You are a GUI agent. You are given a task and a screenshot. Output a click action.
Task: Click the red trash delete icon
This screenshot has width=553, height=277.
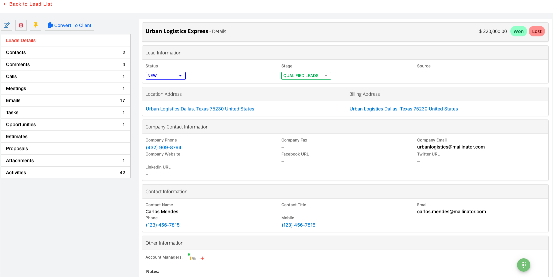coord(21,25)
